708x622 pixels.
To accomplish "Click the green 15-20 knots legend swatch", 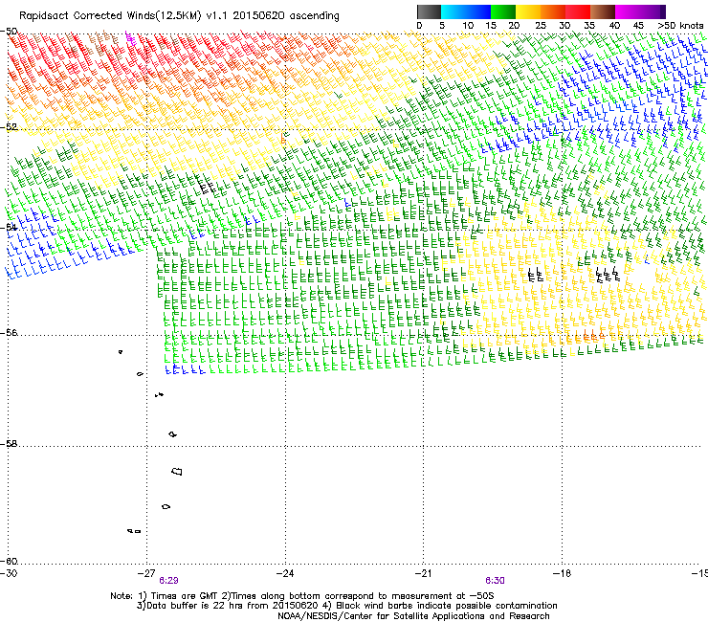I will pos(503,11).
